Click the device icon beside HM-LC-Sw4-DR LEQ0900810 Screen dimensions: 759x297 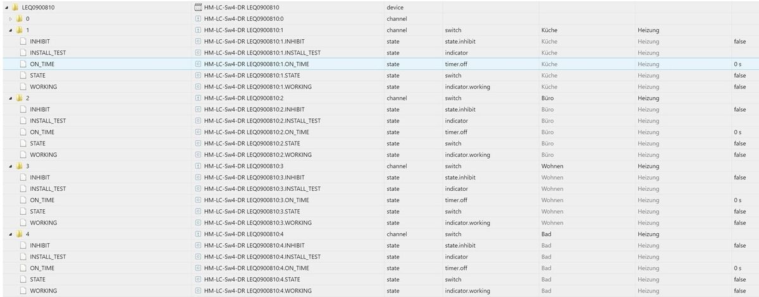point(199,7)
